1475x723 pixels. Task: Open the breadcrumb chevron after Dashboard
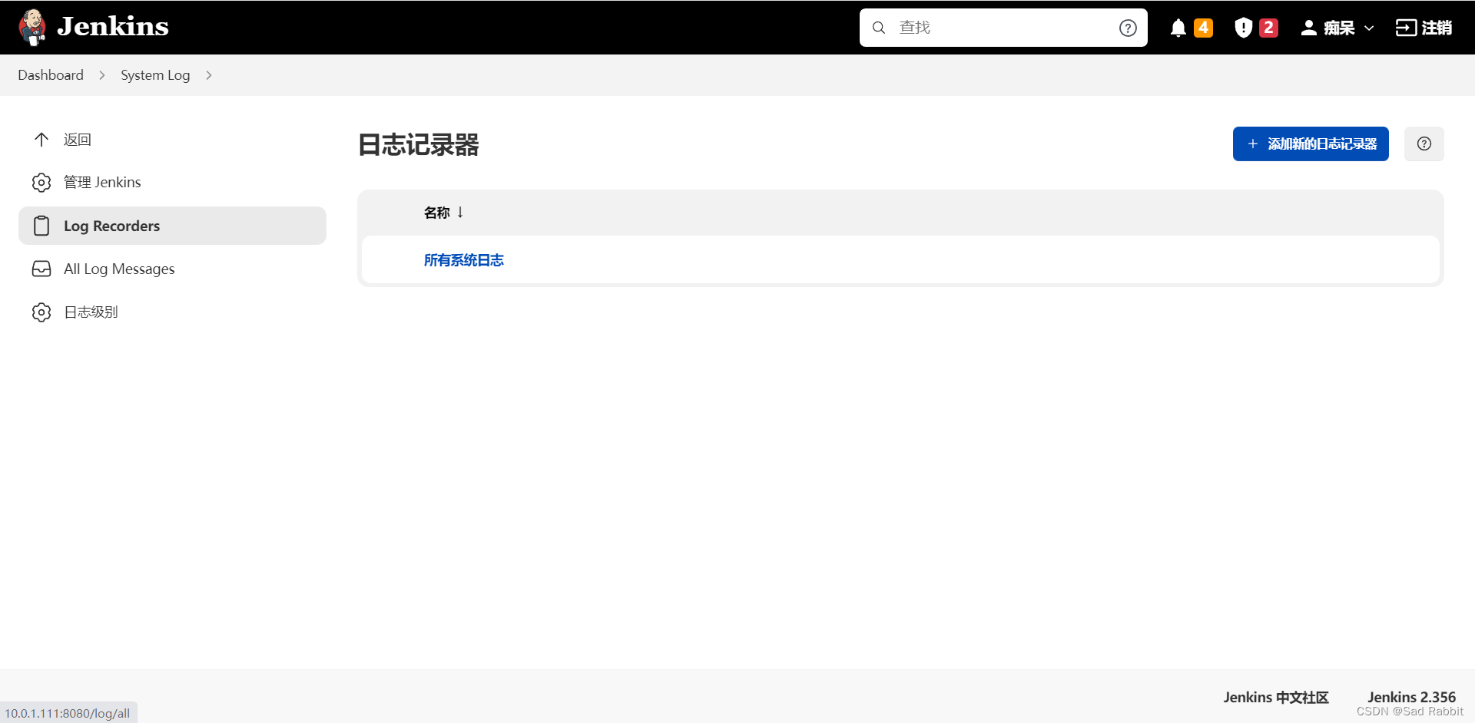coord(101,74)
